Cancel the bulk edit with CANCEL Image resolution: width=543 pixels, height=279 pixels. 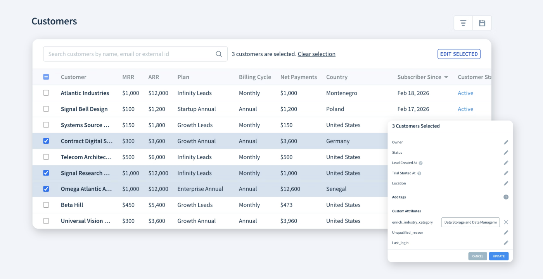(477, 256)
